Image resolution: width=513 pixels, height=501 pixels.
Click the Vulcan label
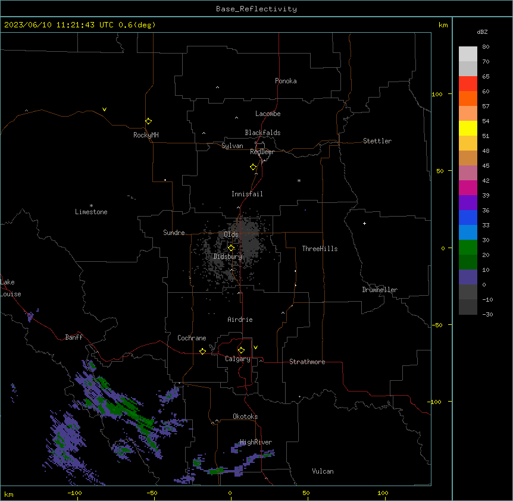coord(323,471)
